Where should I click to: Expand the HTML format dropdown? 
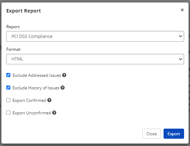pyautogui.click(x=95, y=59)
